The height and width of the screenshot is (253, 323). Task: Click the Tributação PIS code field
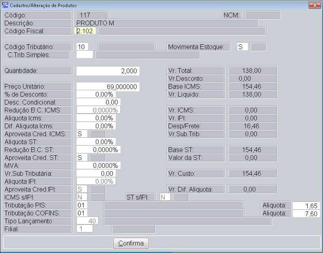coord(82,205)
